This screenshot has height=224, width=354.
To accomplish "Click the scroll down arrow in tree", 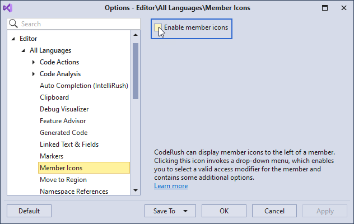I will [x=136, y=190].
